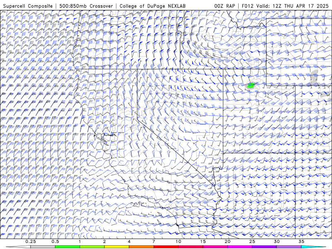Click the red legend color segment

pyautogui.click(x=166, y=247)
